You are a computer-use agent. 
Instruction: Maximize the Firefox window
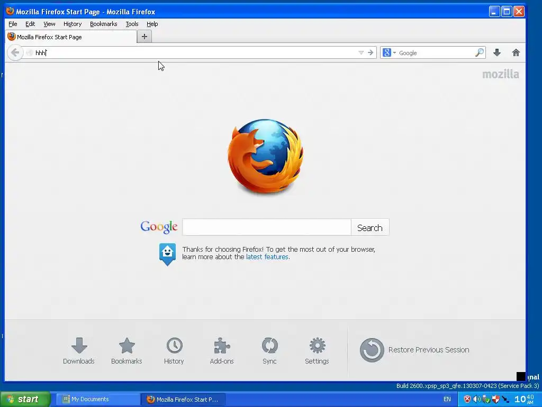(507, 12)
